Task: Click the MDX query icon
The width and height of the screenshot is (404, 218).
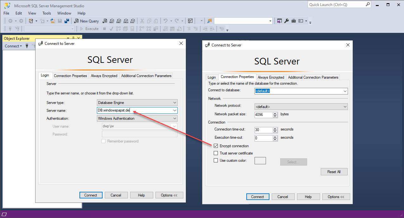Action: (x=111, y=21)
